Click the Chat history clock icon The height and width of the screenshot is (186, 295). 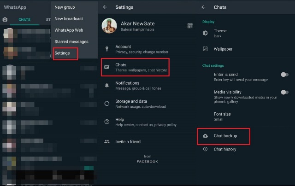point(205,149)
